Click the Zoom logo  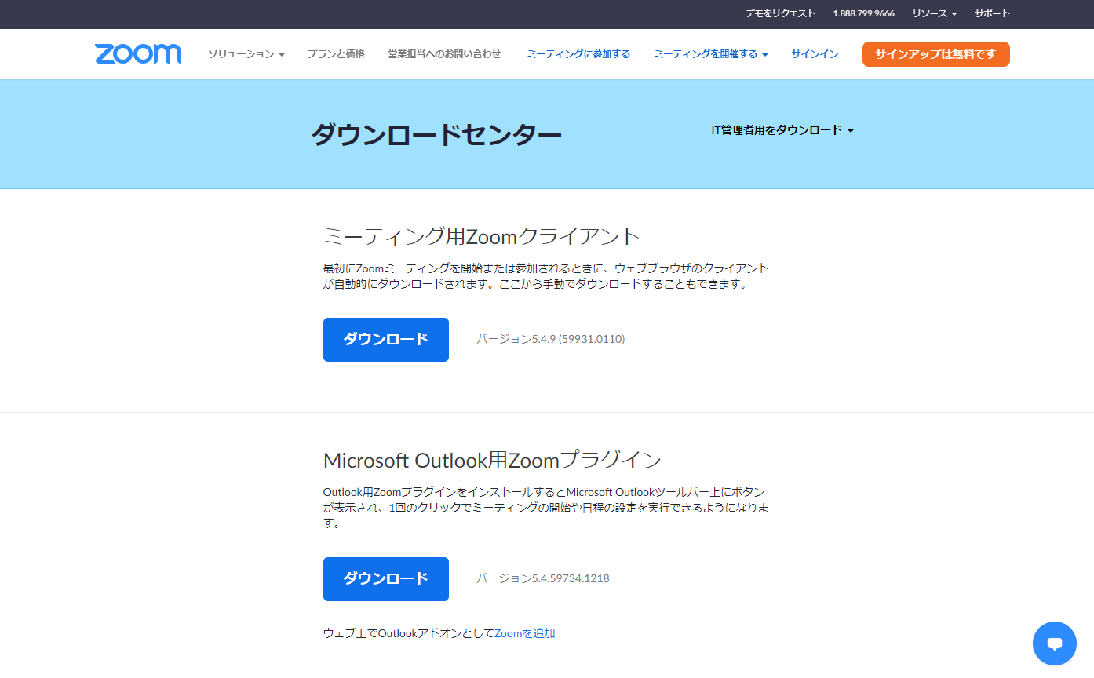(x=138, y=54)
